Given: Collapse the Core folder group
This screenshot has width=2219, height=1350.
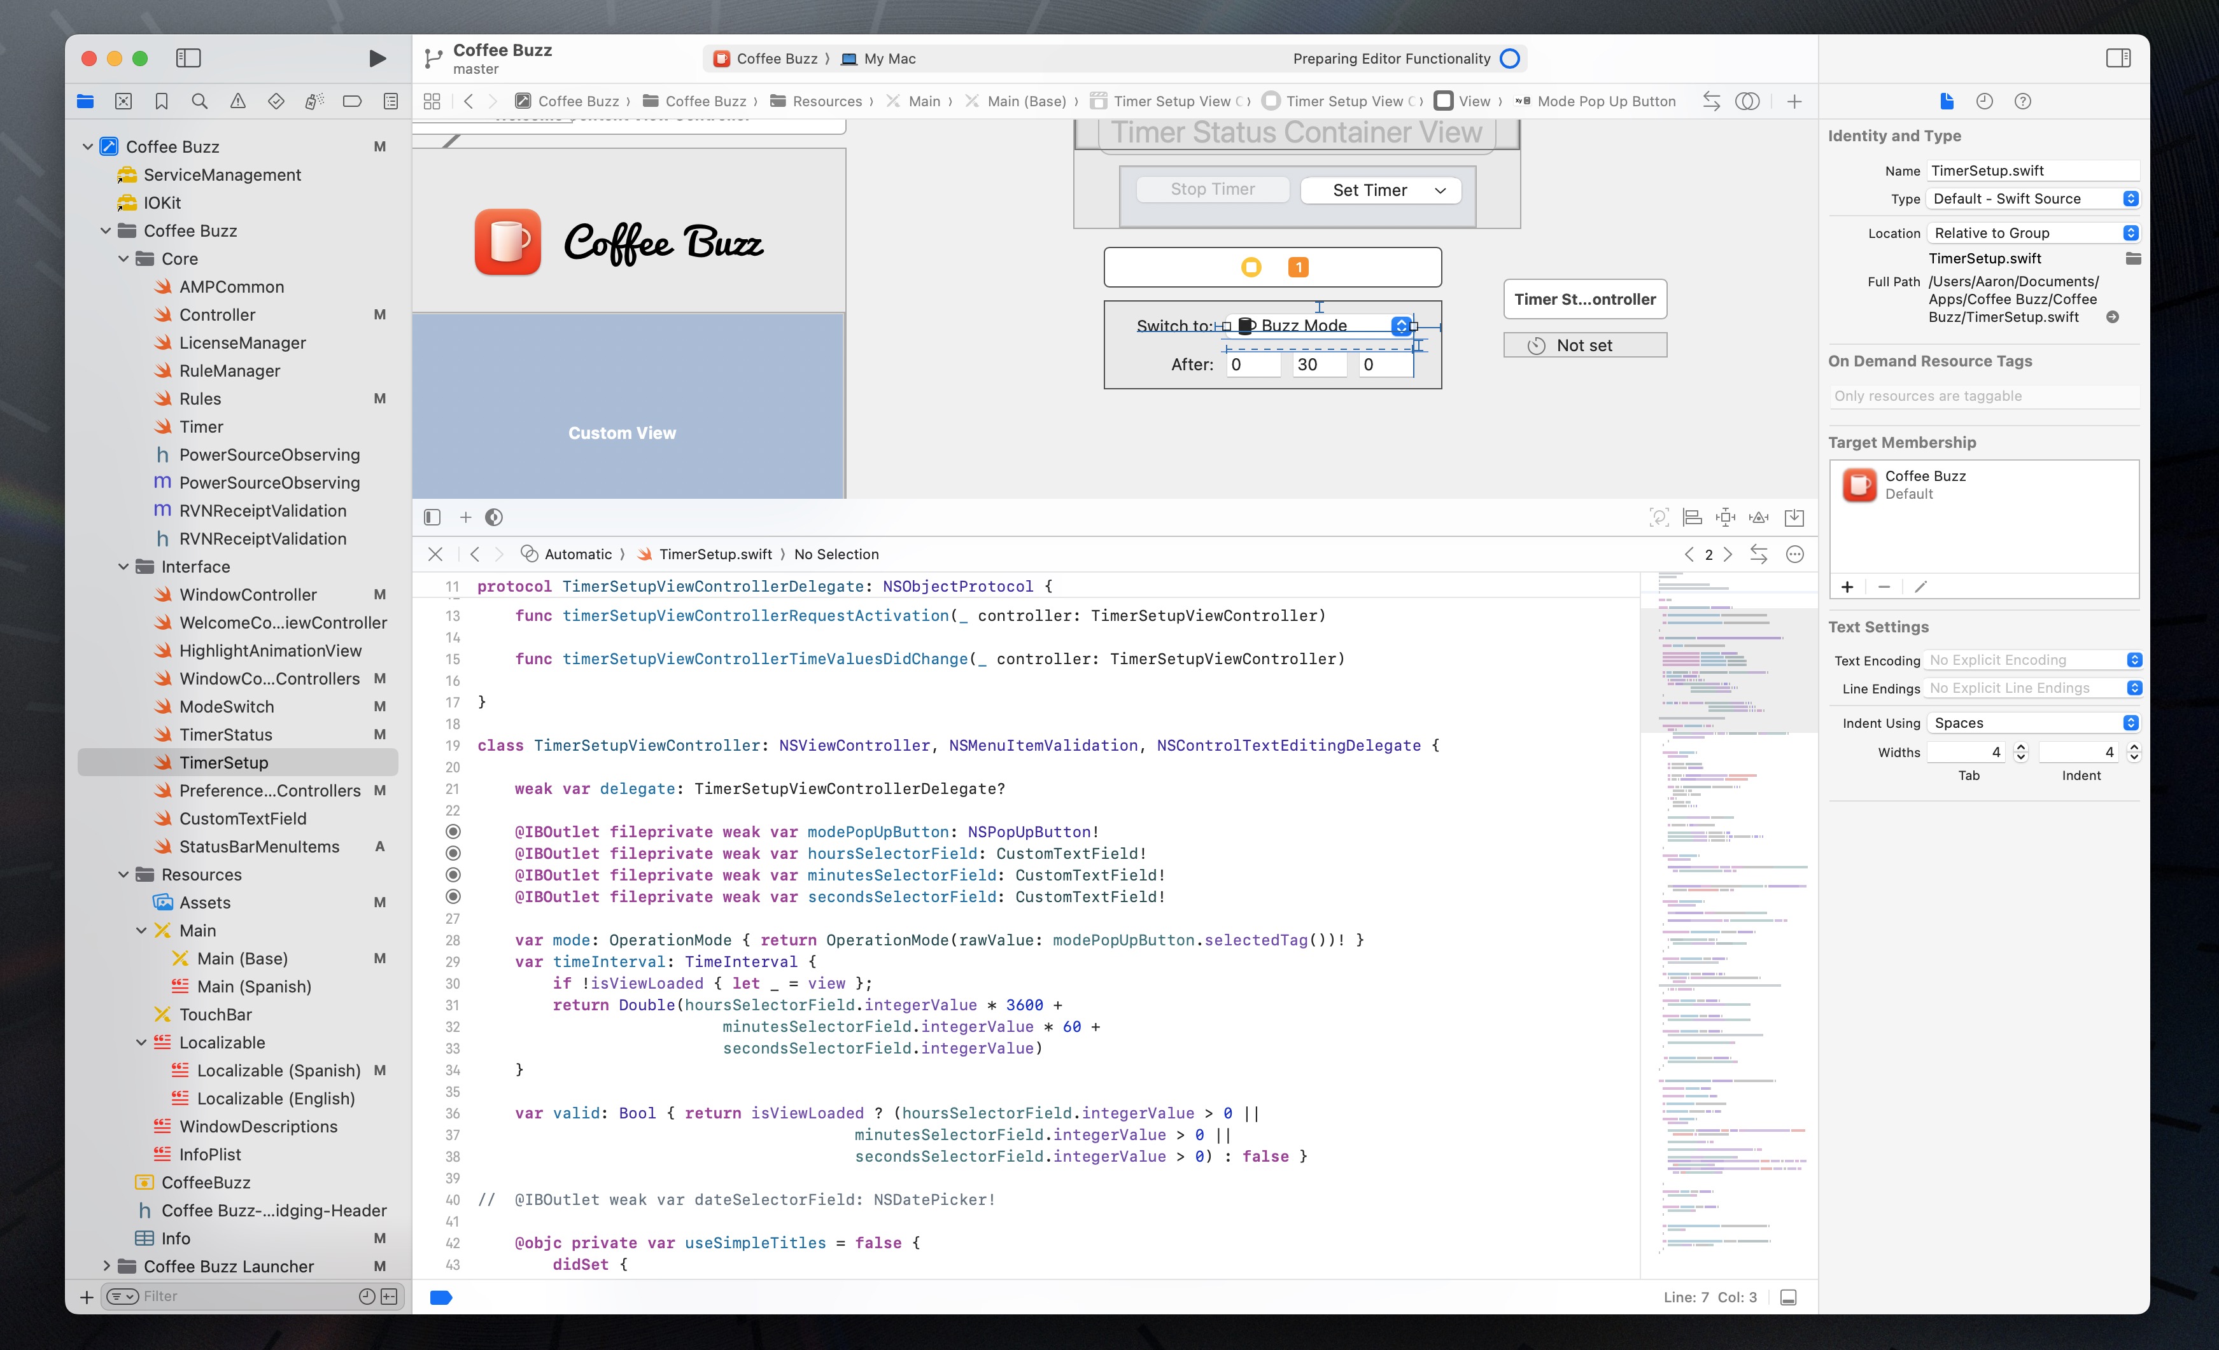Looking at the screenshot, I should pyautogui.click(x=123, y=259).
